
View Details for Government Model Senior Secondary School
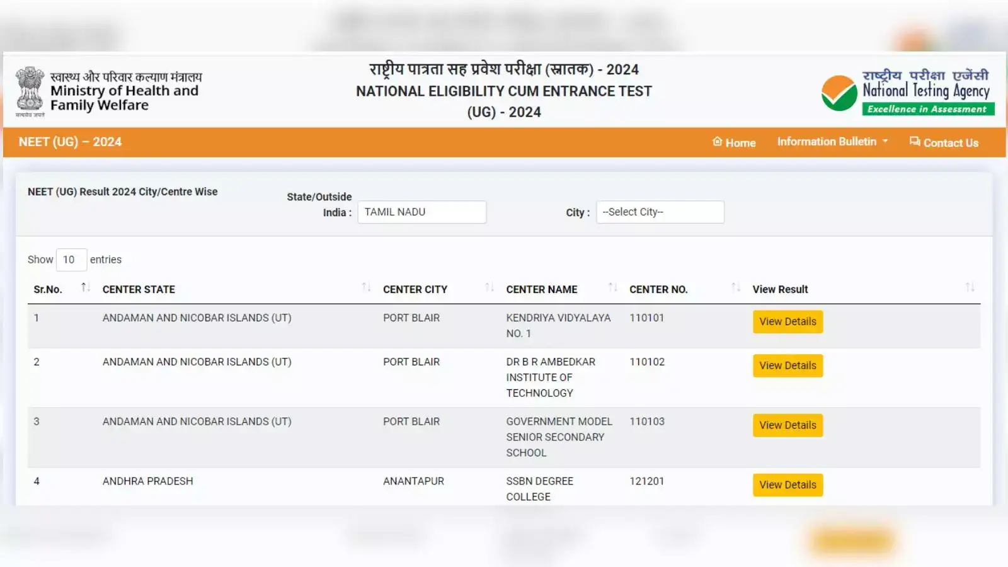tap(787, 425)
